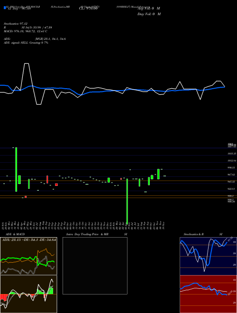237x313 pixels.
Task: Click the blue 12 Day SMA legend square
Action: [x=5, y=8]
